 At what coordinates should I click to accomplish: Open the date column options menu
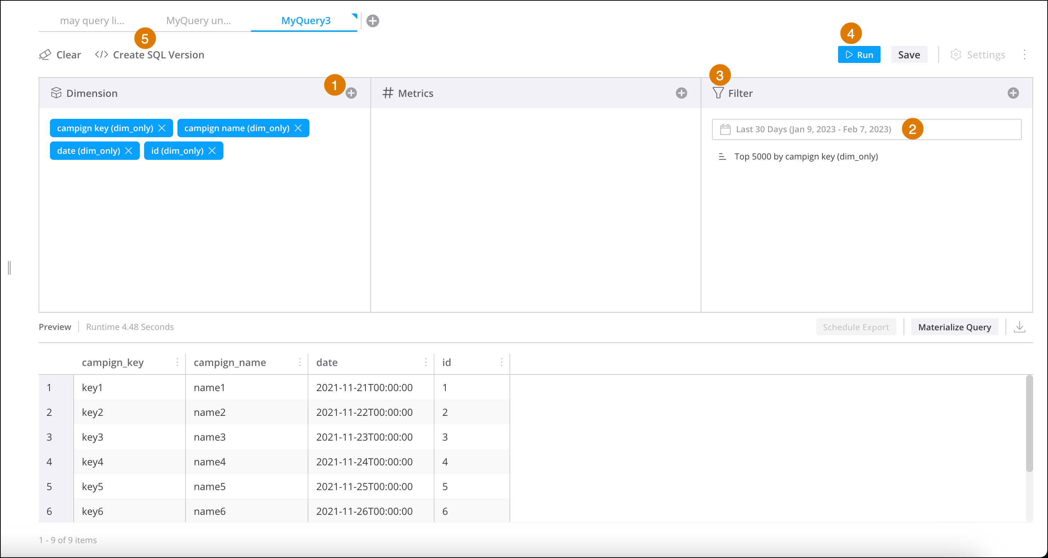(x=426, y=362)
